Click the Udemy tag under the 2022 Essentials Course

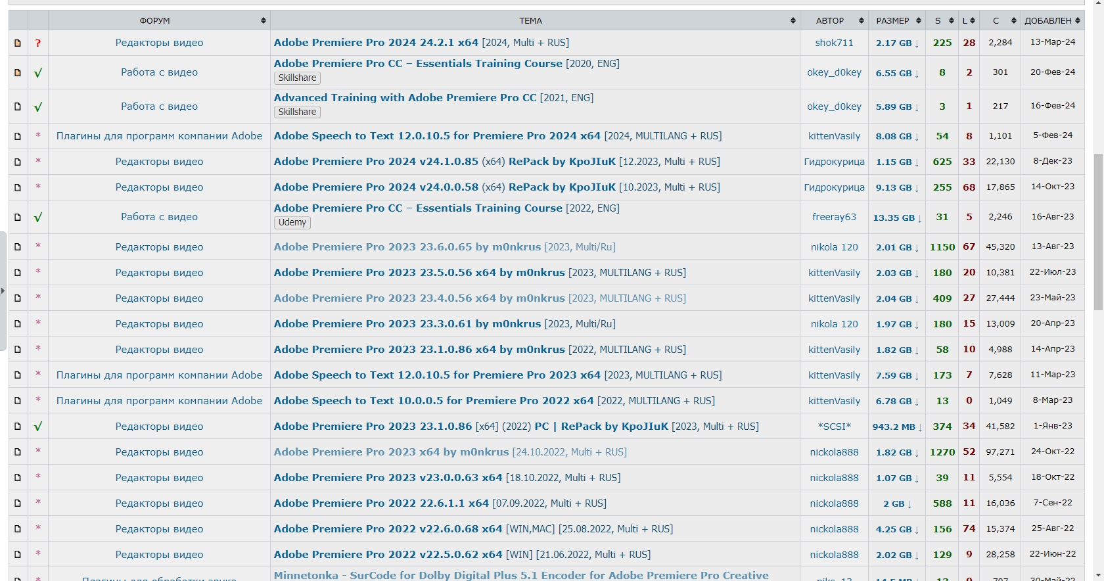coord(292,222)
